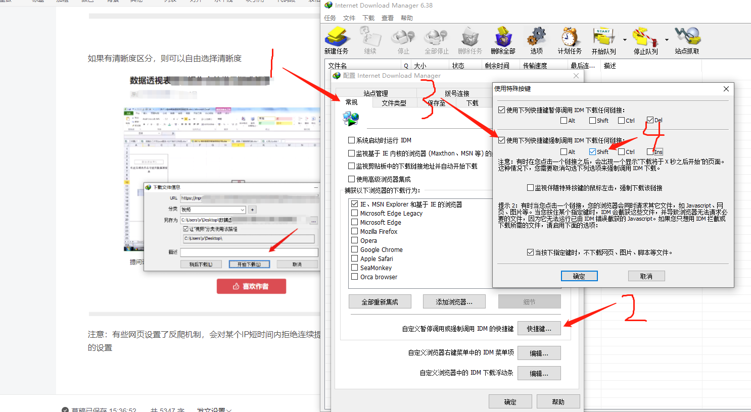Viewport: 751px width, 412px height.
Task: Click the red 喜欢作者 button on the webpage
Action: point(251,286)
